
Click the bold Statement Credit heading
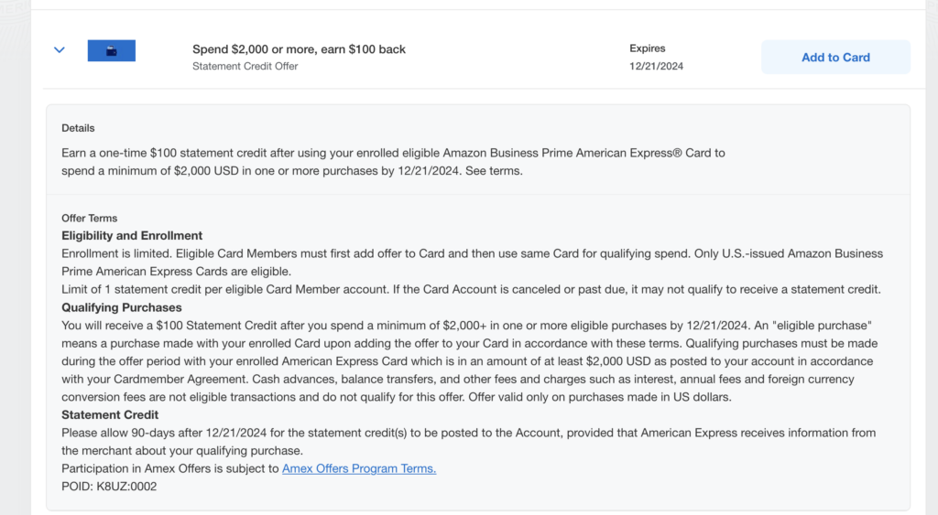click(110, 415)
